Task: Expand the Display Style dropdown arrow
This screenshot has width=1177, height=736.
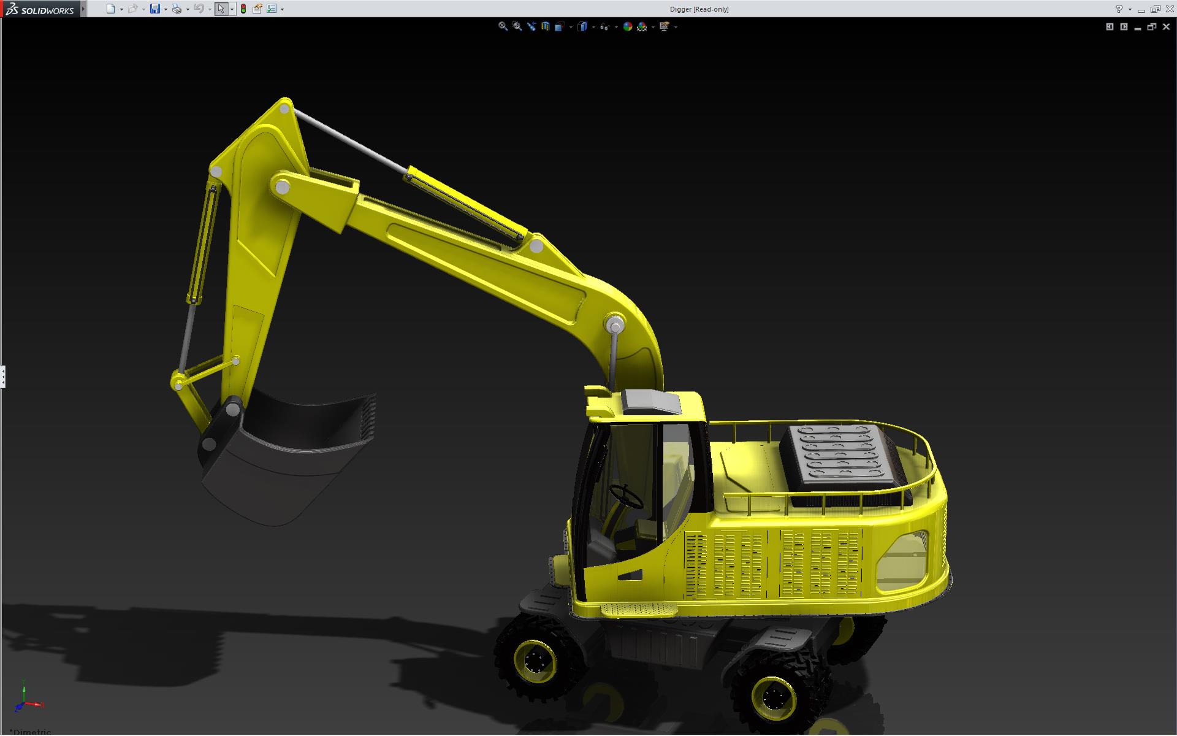Action: (x=593, y=27)
